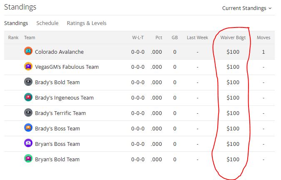Visit Bryan's Bold Team page
Screen dimensions: 281x180
(x=57, y=160)
